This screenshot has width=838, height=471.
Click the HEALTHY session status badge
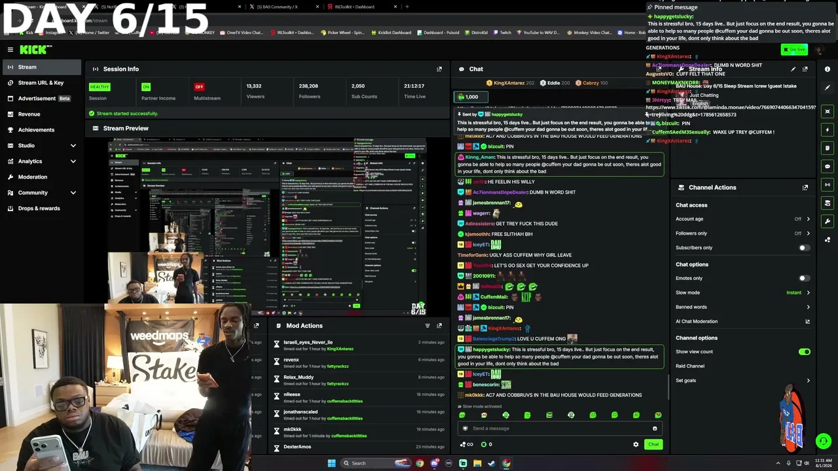pos(100,86)
